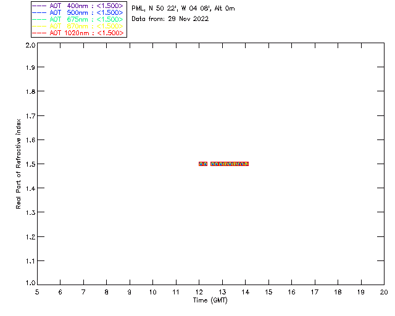The height and width of the screenshot is (316, 395).
Task: Click the 17 hour x-axis label
Action: point(315,292)
